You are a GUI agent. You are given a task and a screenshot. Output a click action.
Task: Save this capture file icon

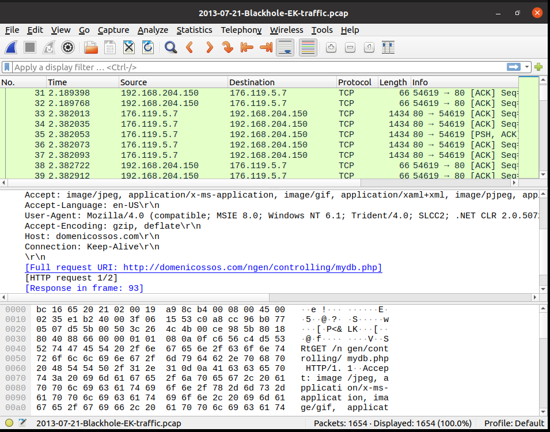pyautogui.click(x=110, y=47)
